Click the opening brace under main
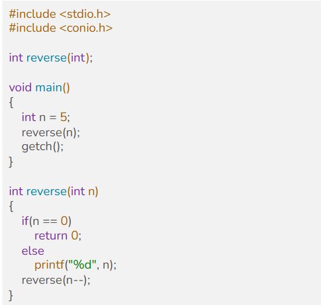Image resolution: width=321 pixels, height=305 pixels. click(11, 103)
